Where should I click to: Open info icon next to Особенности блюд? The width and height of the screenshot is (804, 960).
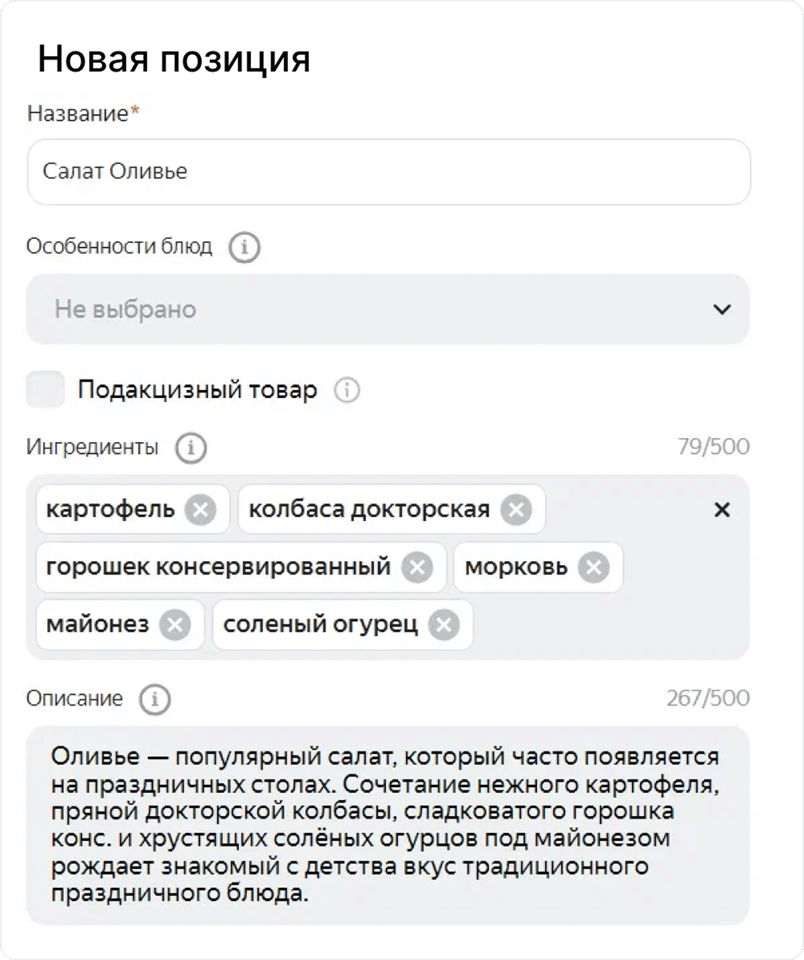[x=244, y=248]
